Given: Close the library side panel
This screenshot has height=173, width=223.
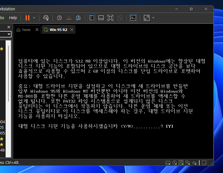Looking at the screenshot, I should [9, 27].
